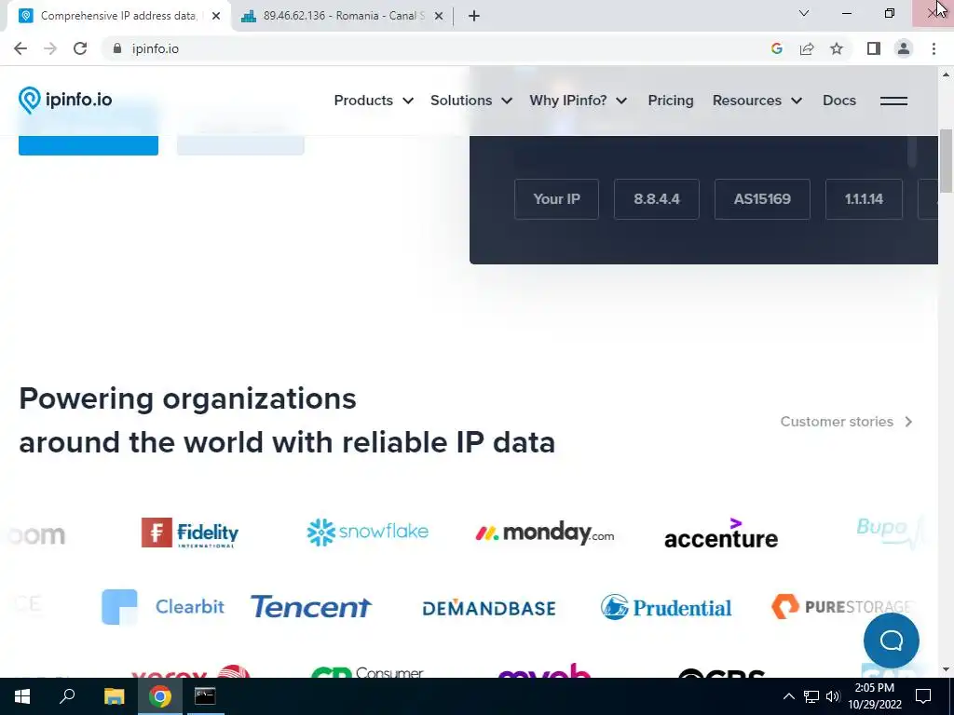Close the 89.46.62.136 Romania tab

pyautogui.click(x=439, y=16)
